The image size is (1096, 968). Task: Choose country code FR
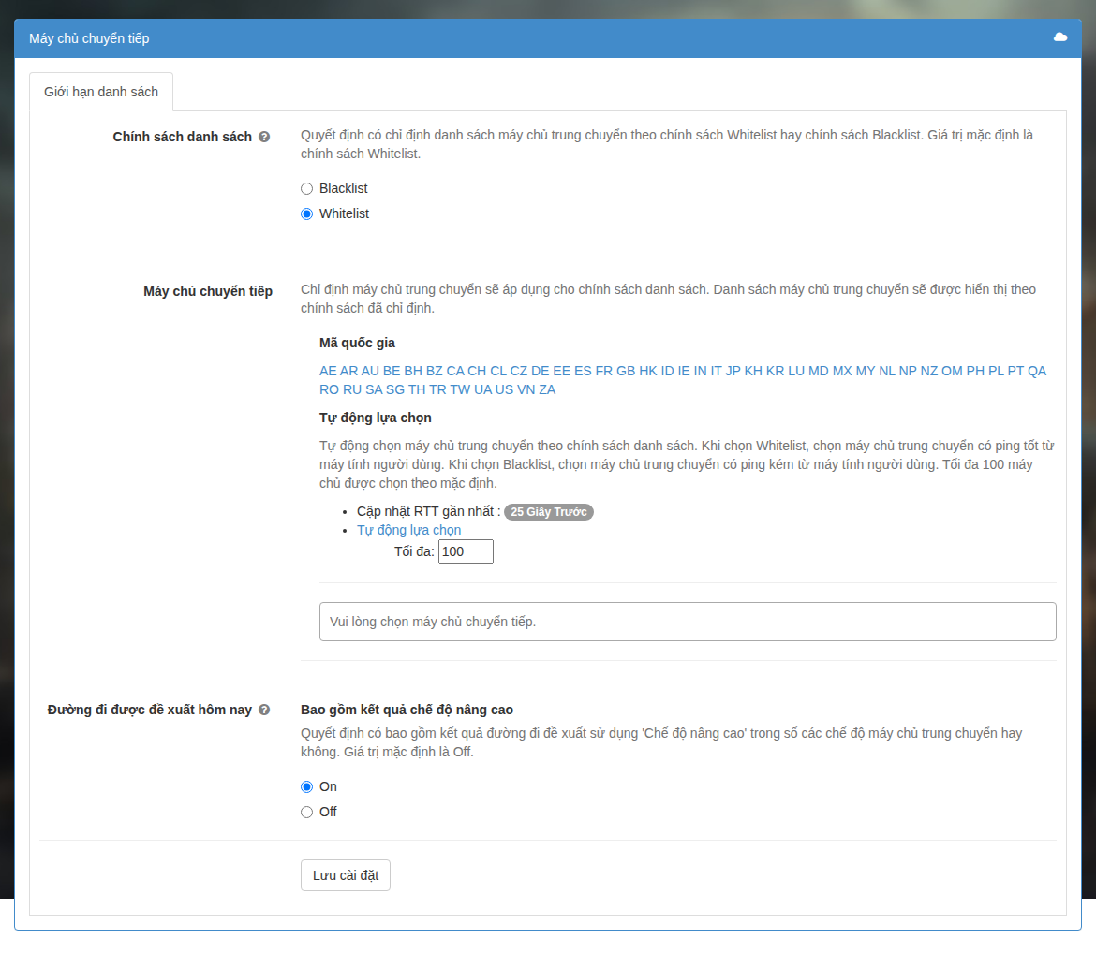[x=604, y=371]
